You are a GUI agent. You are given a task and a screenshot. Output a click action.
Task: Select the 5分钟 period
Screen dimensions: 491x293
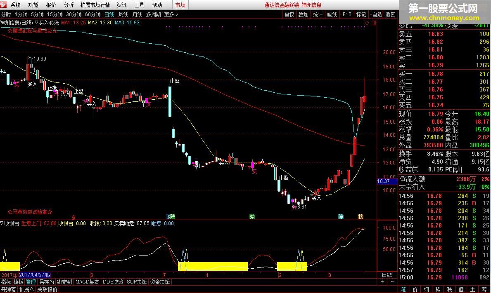click(x=37, y=14)
